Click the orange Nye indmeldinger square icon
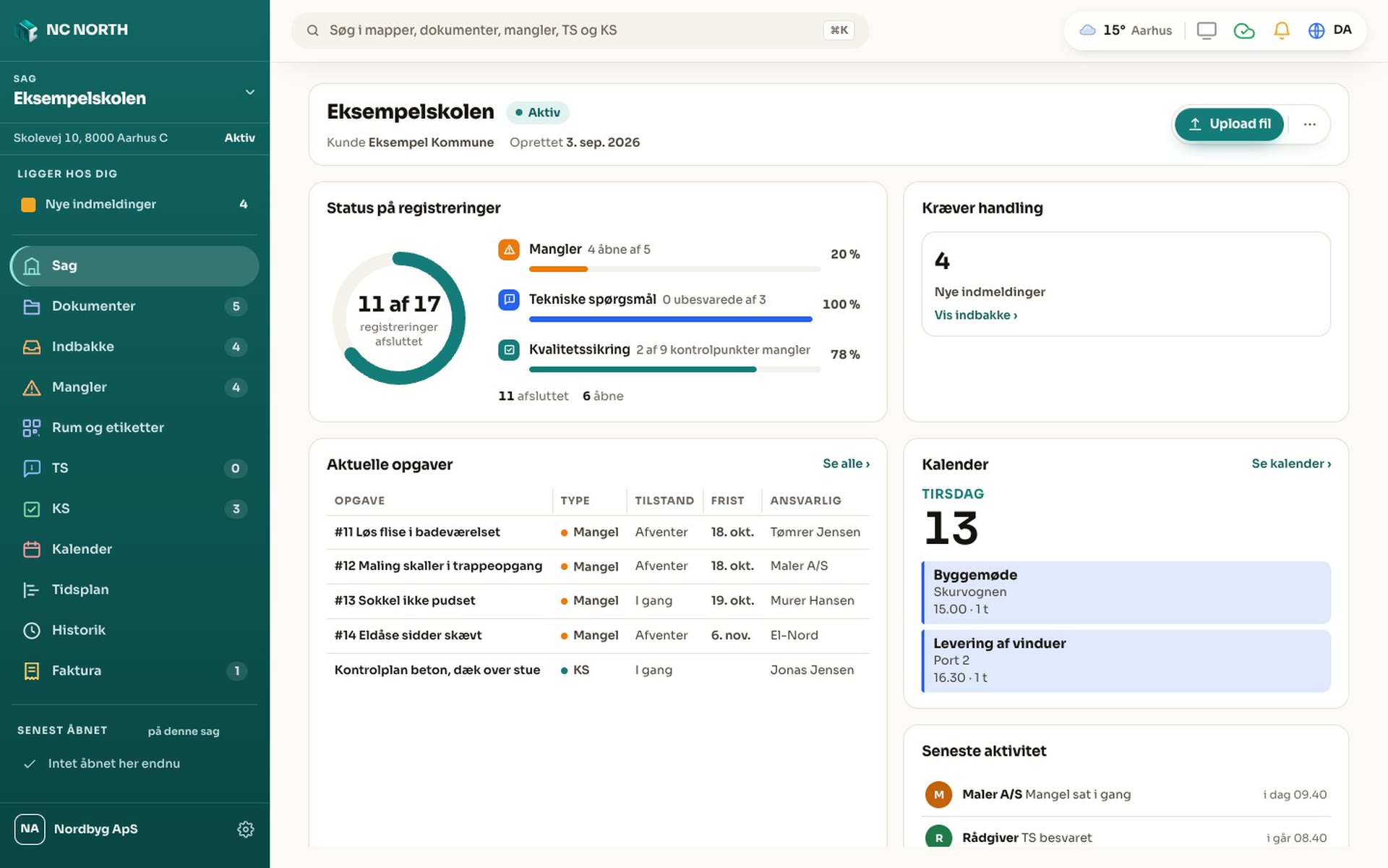Image resolution: width=1388 pixels, height=868 pixels. (x=28, y=205)
